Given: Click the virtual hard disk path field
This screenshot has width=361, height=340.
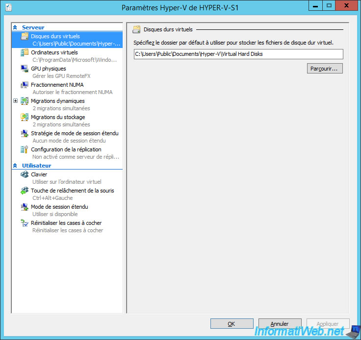Looking at the screenshot, I should click(238, 54).
